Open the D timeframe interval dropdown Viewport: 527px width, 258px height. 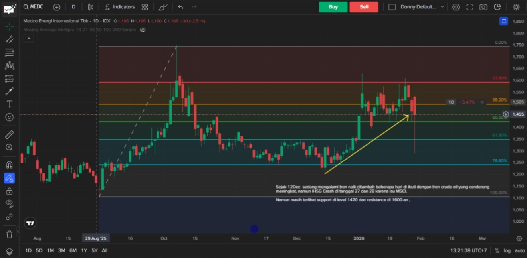pos(73,7)
